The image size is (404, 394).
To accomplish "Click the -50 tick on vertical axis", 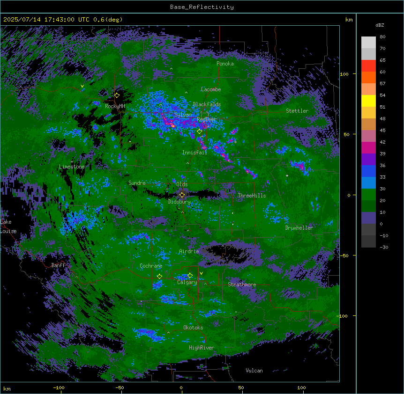I will [344, 255].
